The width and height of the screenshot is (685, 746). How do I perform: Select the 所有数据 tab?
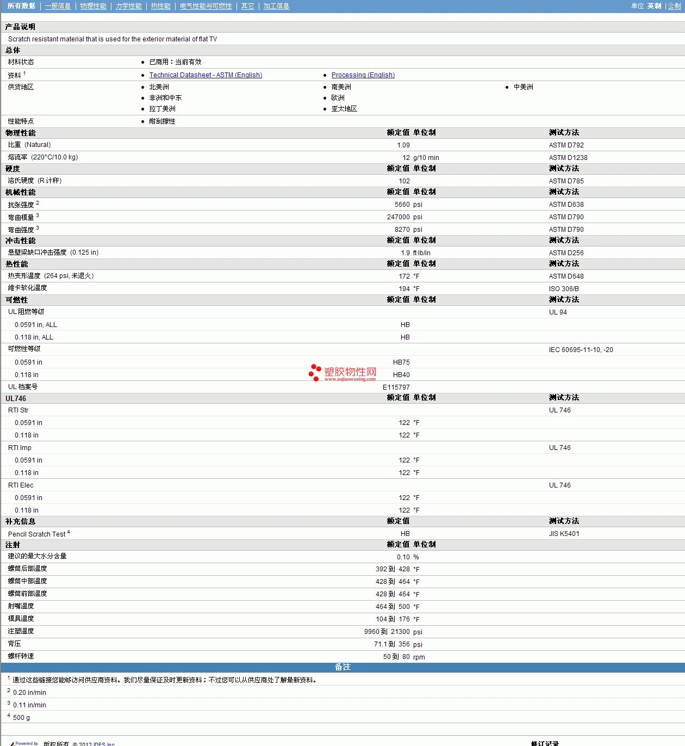click(x=21, y=6)
